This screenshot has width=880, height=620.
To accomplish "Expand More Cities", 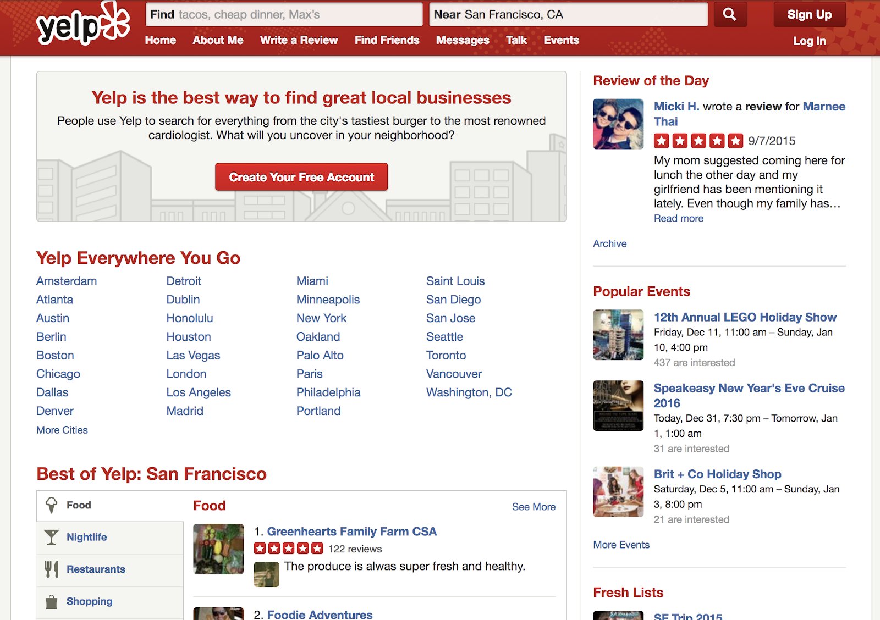I will 62,430.
